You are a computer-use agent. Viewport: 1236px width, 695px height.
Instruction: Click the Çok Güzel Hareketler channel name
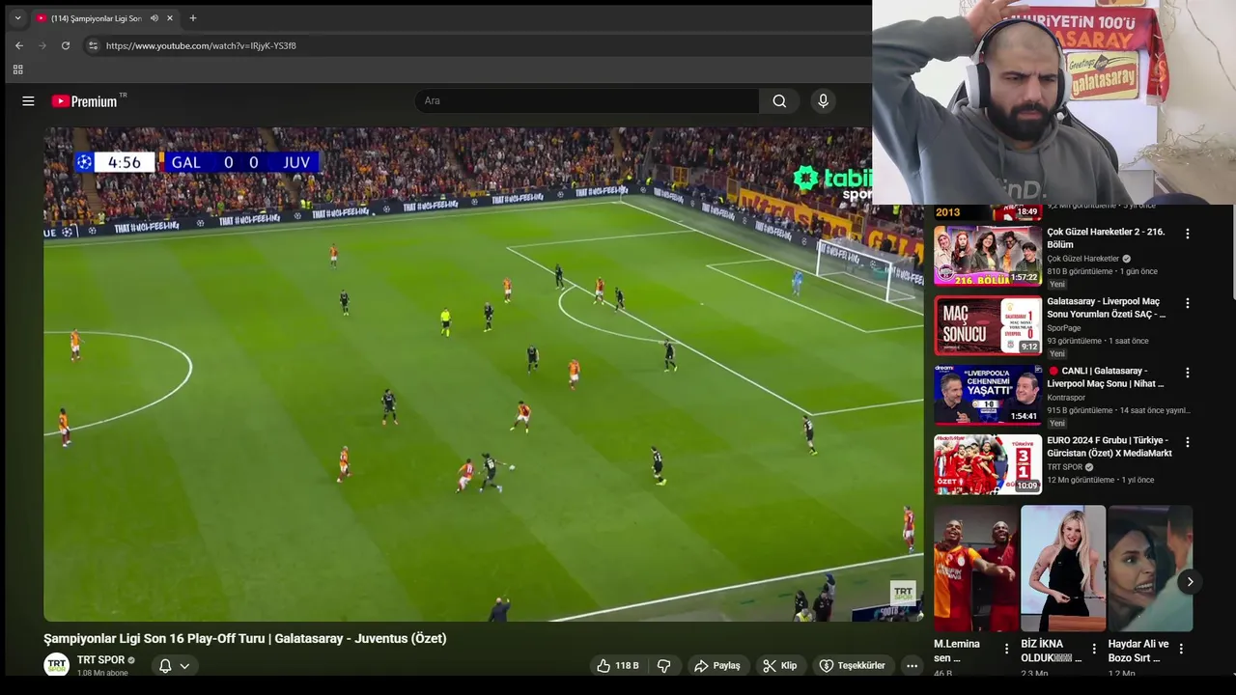click(x=1082, y=259)
